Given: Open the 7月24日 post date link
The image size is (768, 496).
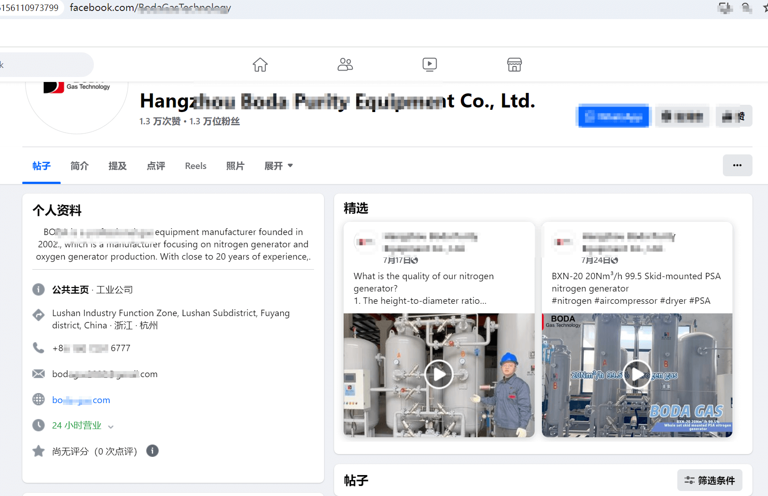Looking at the screenshot, I should click(595, 260).
